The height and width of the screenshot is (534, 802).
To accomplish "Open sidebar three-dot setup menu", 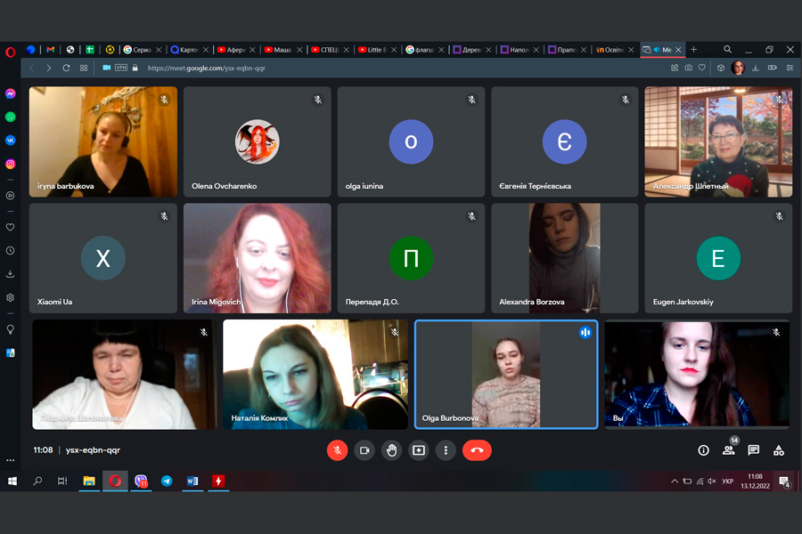I will (10, 460).
